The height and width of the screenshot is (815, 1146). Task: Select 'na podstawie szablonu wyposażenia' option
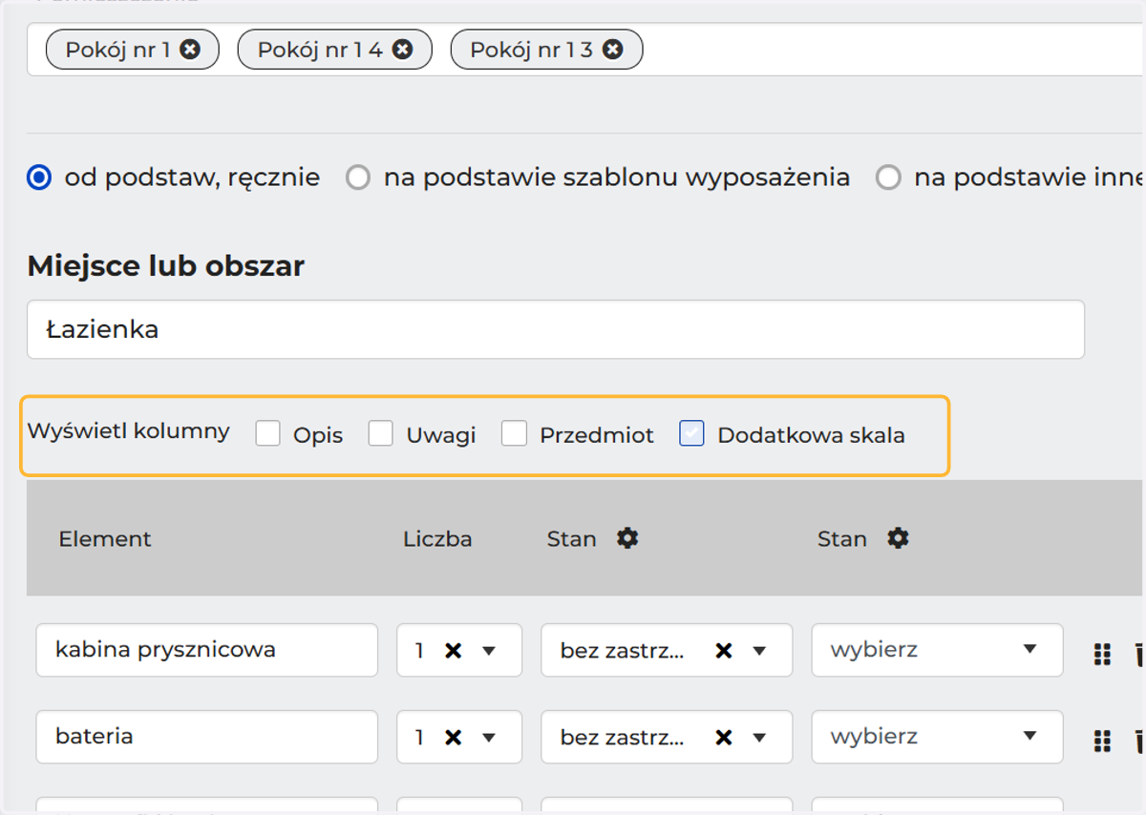pyautogui.click(x=358, y=178)
